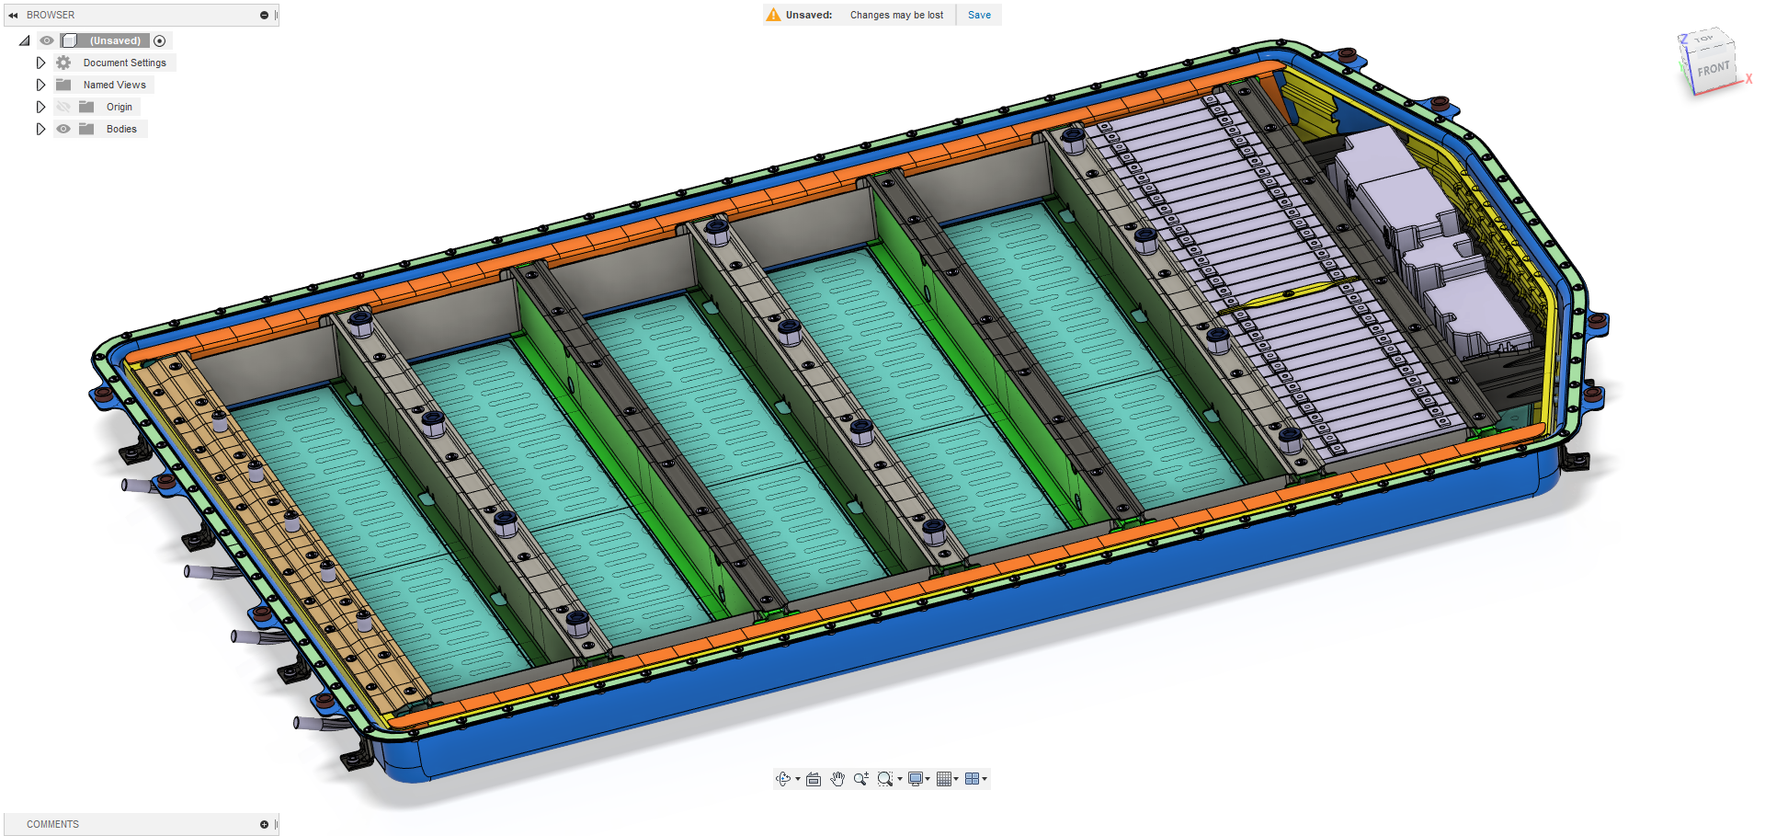Click the Bodies folder icon

pyautogui.click(x=86, y=129)
